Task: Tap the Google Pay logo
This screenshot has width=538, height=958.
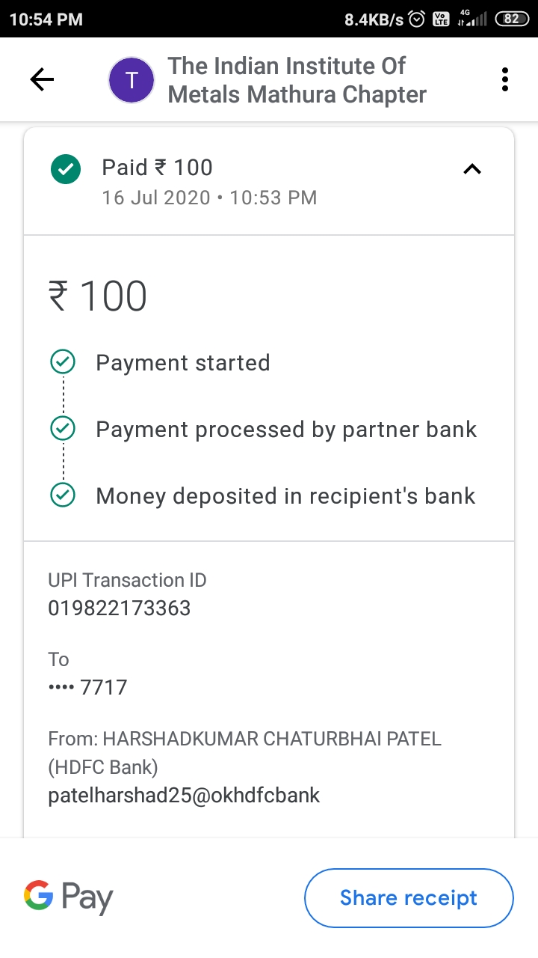Action: pos(69,897)
